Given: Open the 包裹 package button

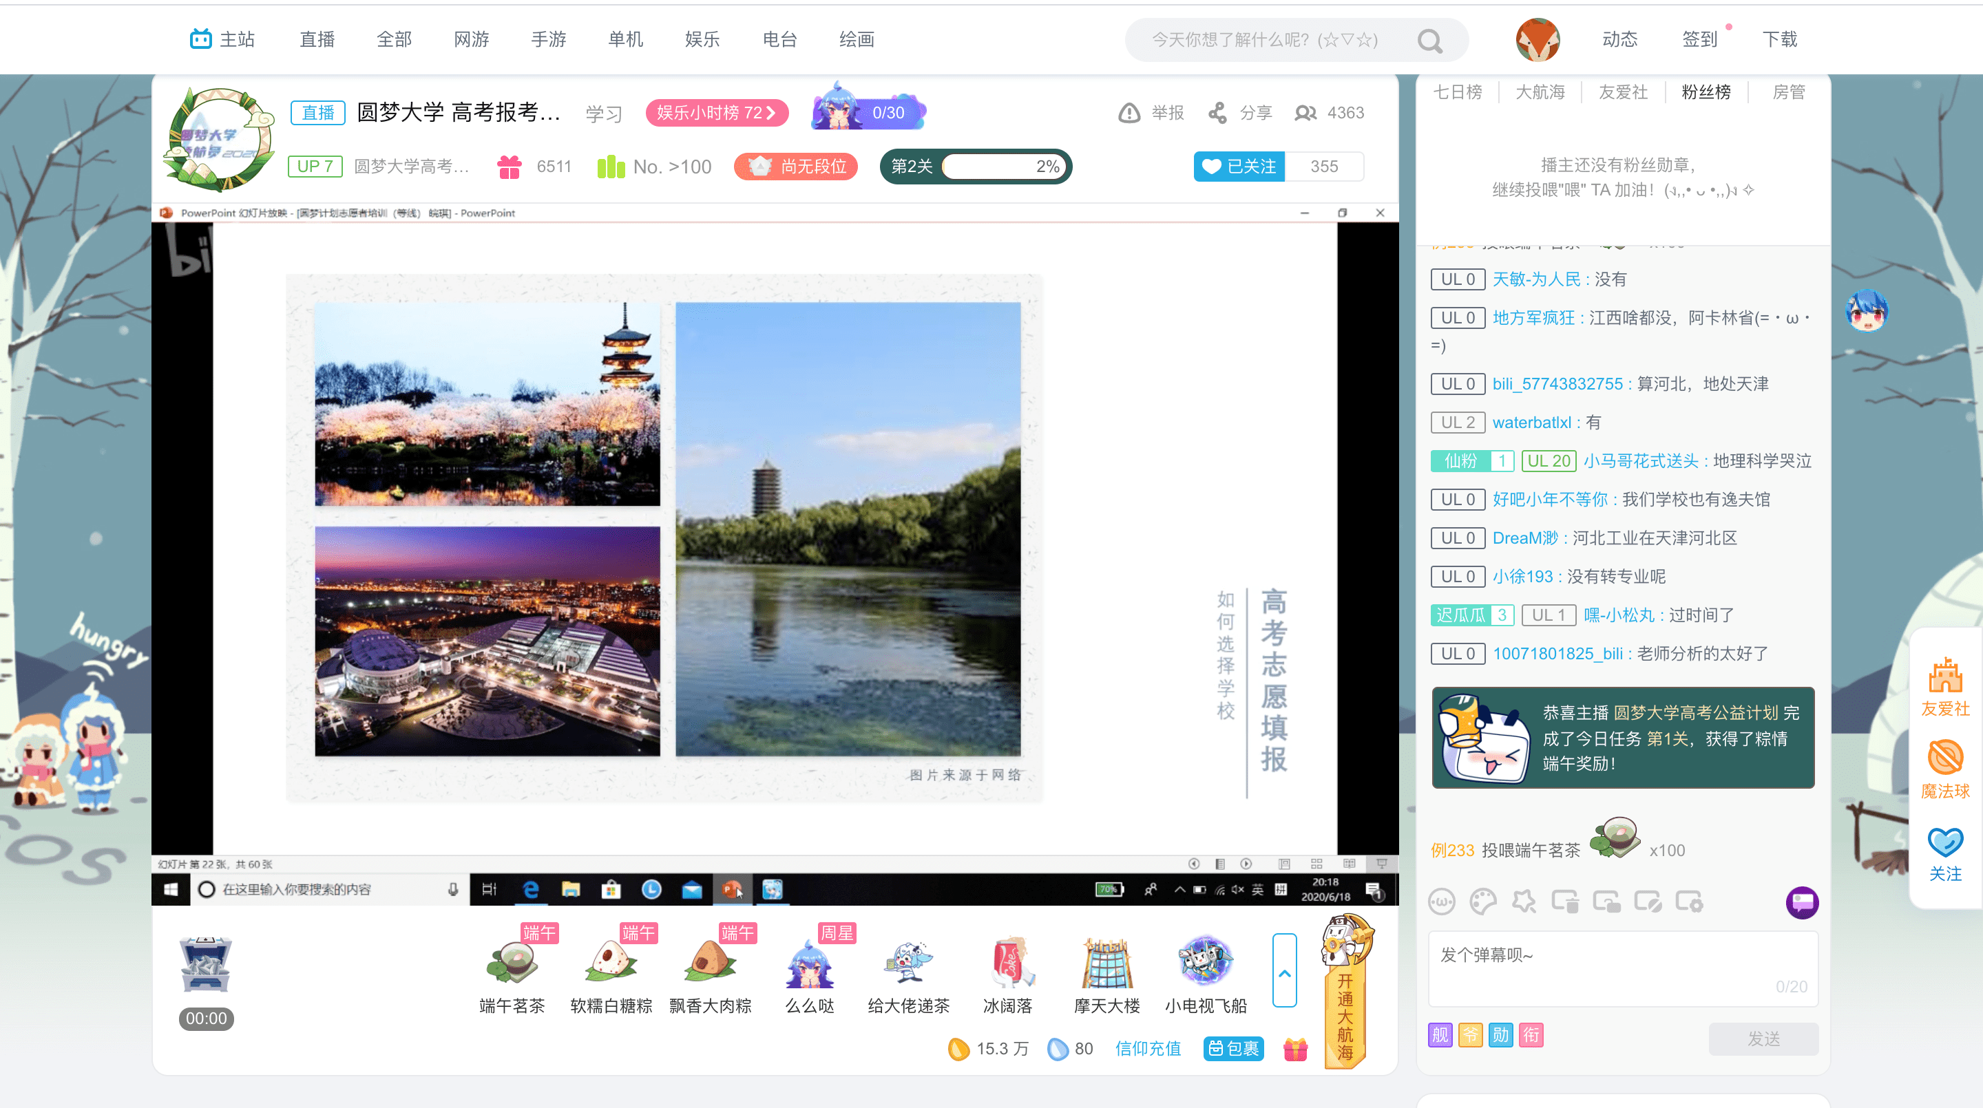Looking at the screenshot, I should click(1233, 1049).
